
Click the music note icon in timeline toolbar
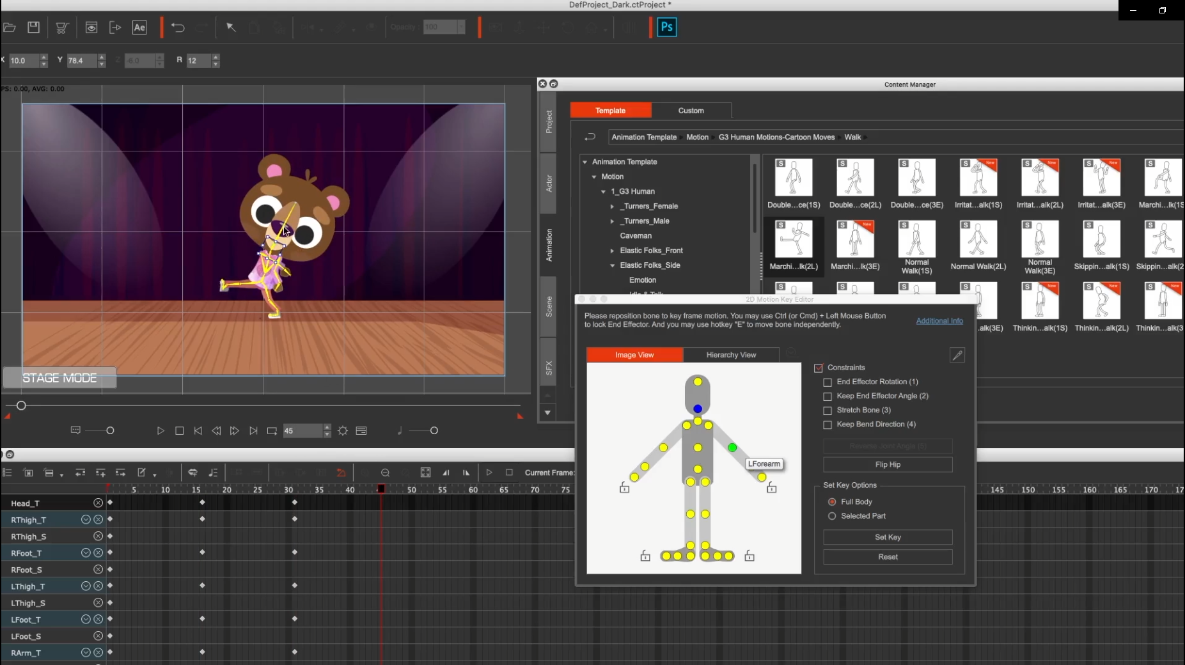(213, 473)
